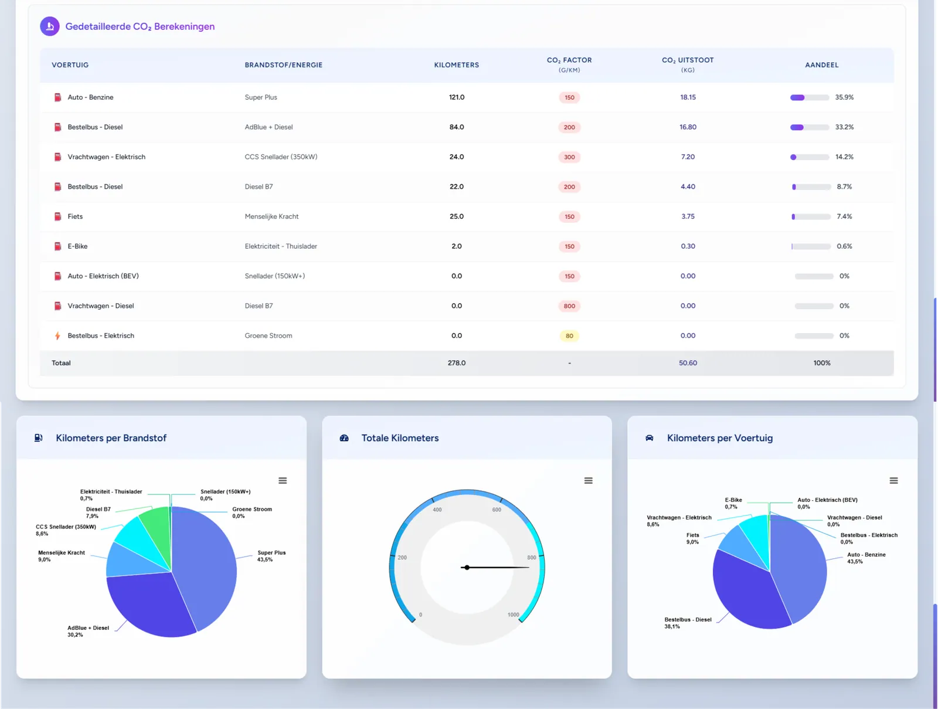The image size is (938, 709).
Task: Sort by the BRANDSTOF/ENERGIE column header
Action: point(284,65)
